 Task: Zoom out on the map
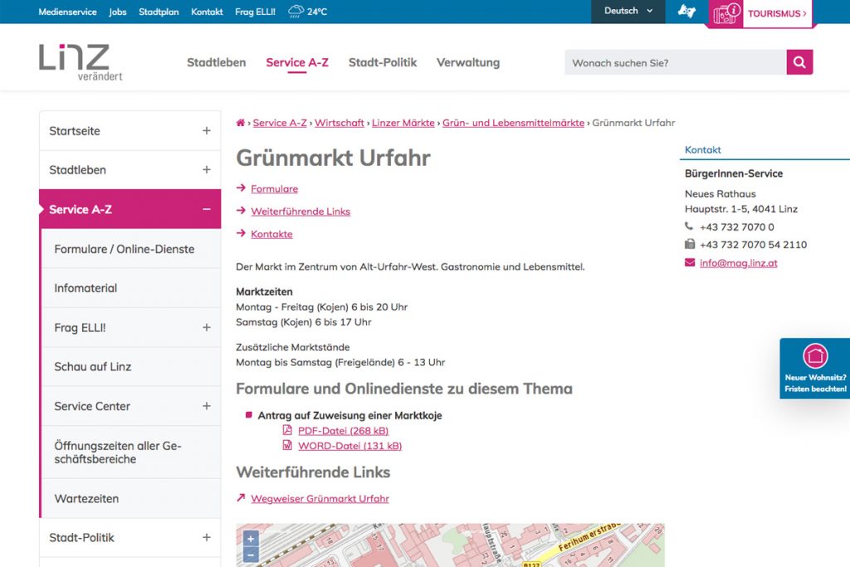click(x=251, y=555)
